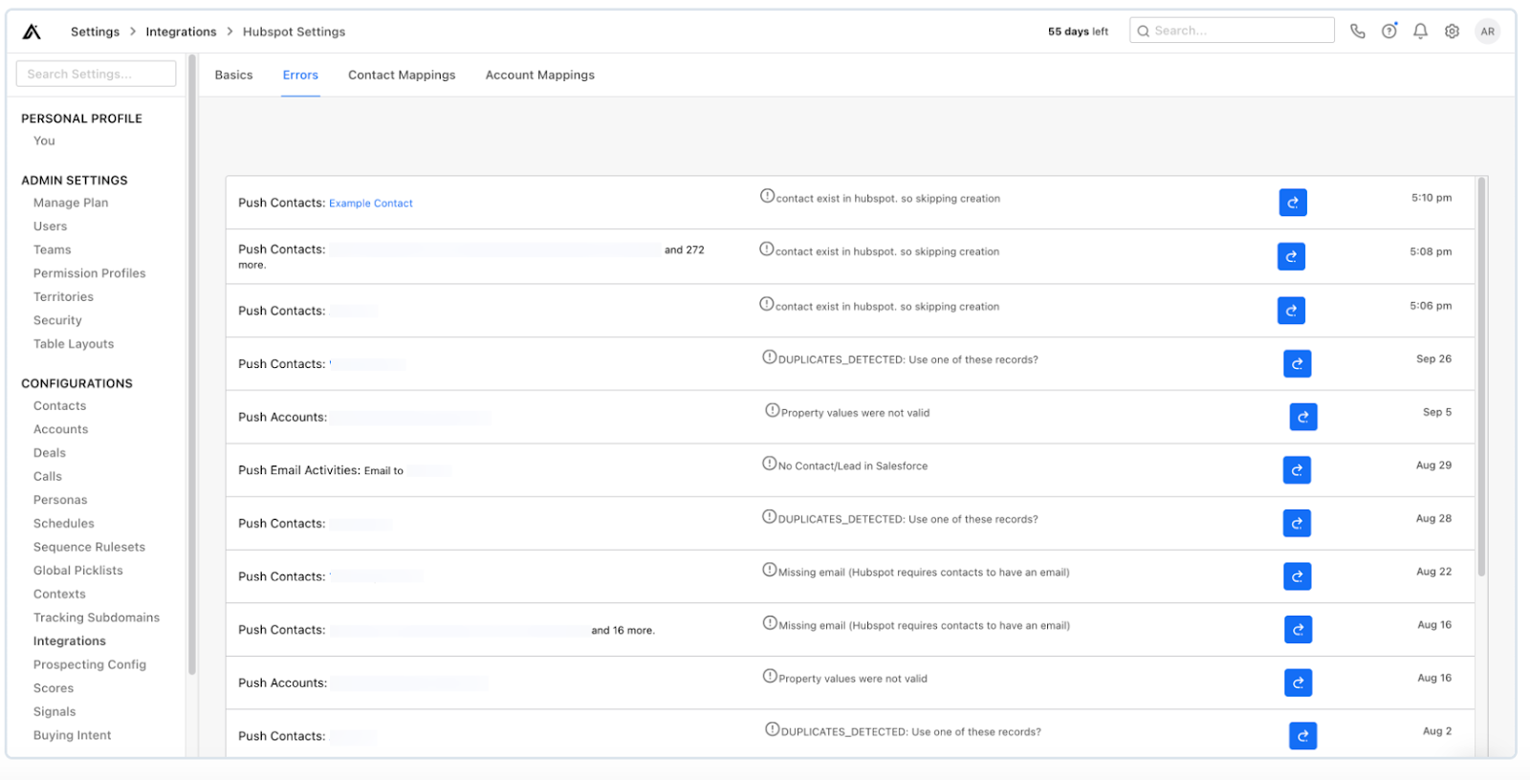The image size is (1530, 780).
Task: Open Security settings
Action: point(57,320)
